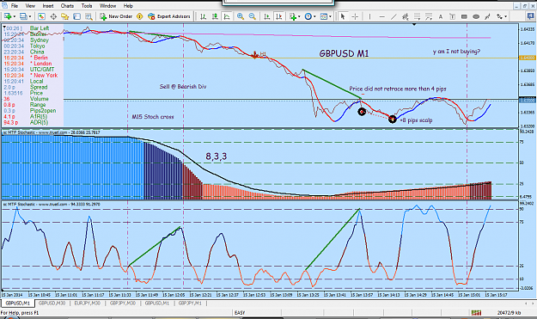Open the Tools menu

[x=87, y=6]
